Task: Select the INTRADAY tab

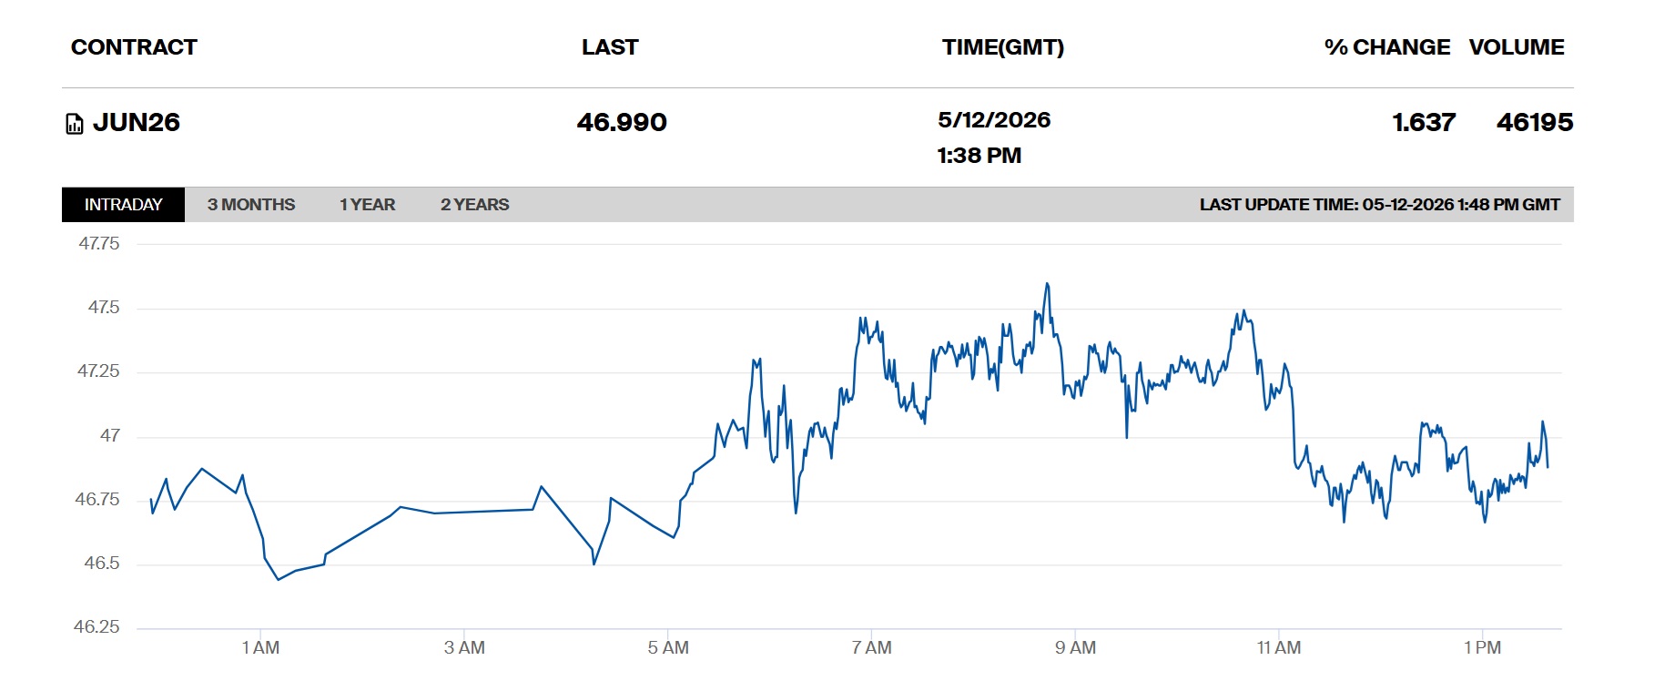Action: [x=123, y=205]
